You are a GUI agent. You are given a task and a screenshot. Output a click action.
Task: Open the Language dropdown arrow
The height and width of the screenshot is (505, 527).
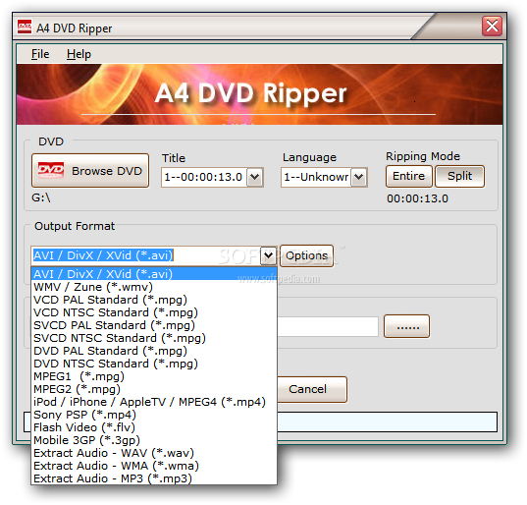coord(358,177)
